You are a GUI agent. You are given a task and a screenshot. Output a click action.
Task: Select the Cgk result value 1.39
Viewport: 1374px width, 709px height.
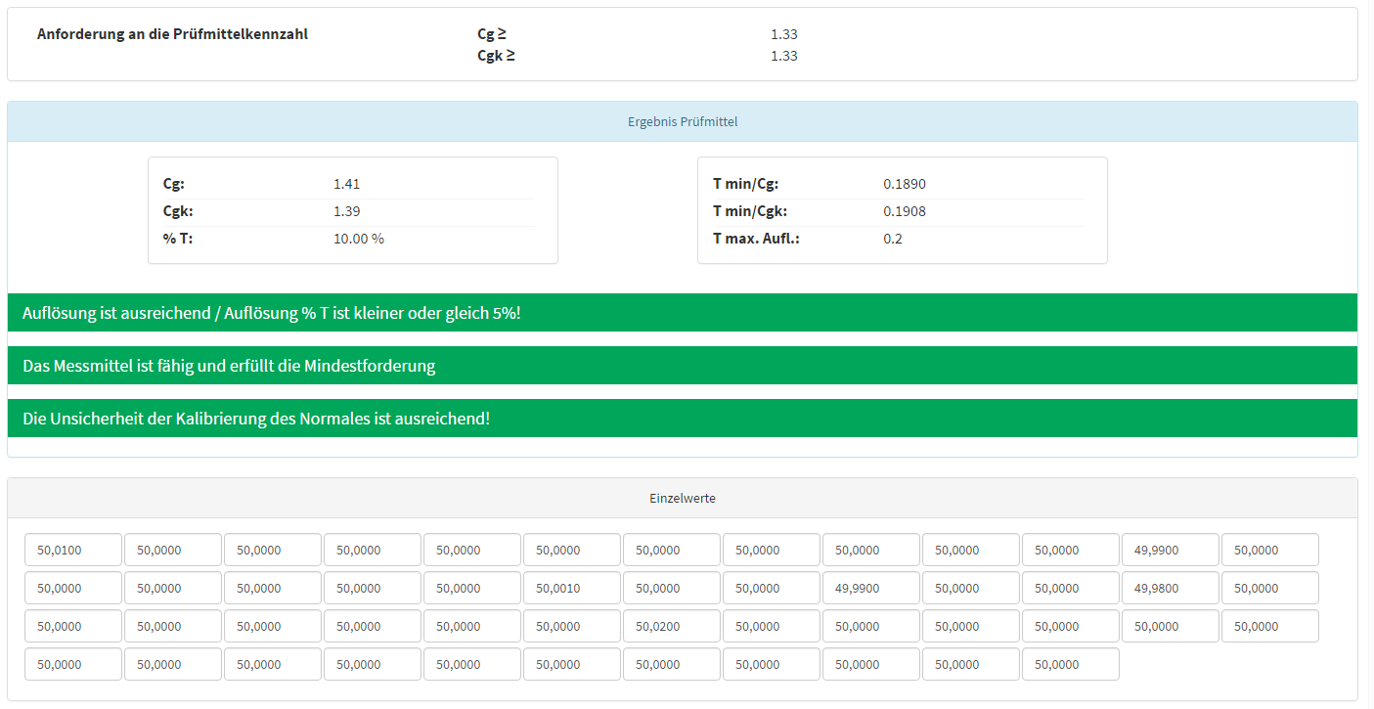(347, 211)
